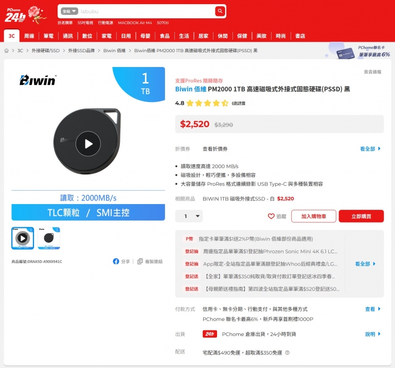Image resolution: width=395 pixels, height=368 pixels.
Task: Click the 複製連結 copy link icon
Action: (x=140, y=261)
